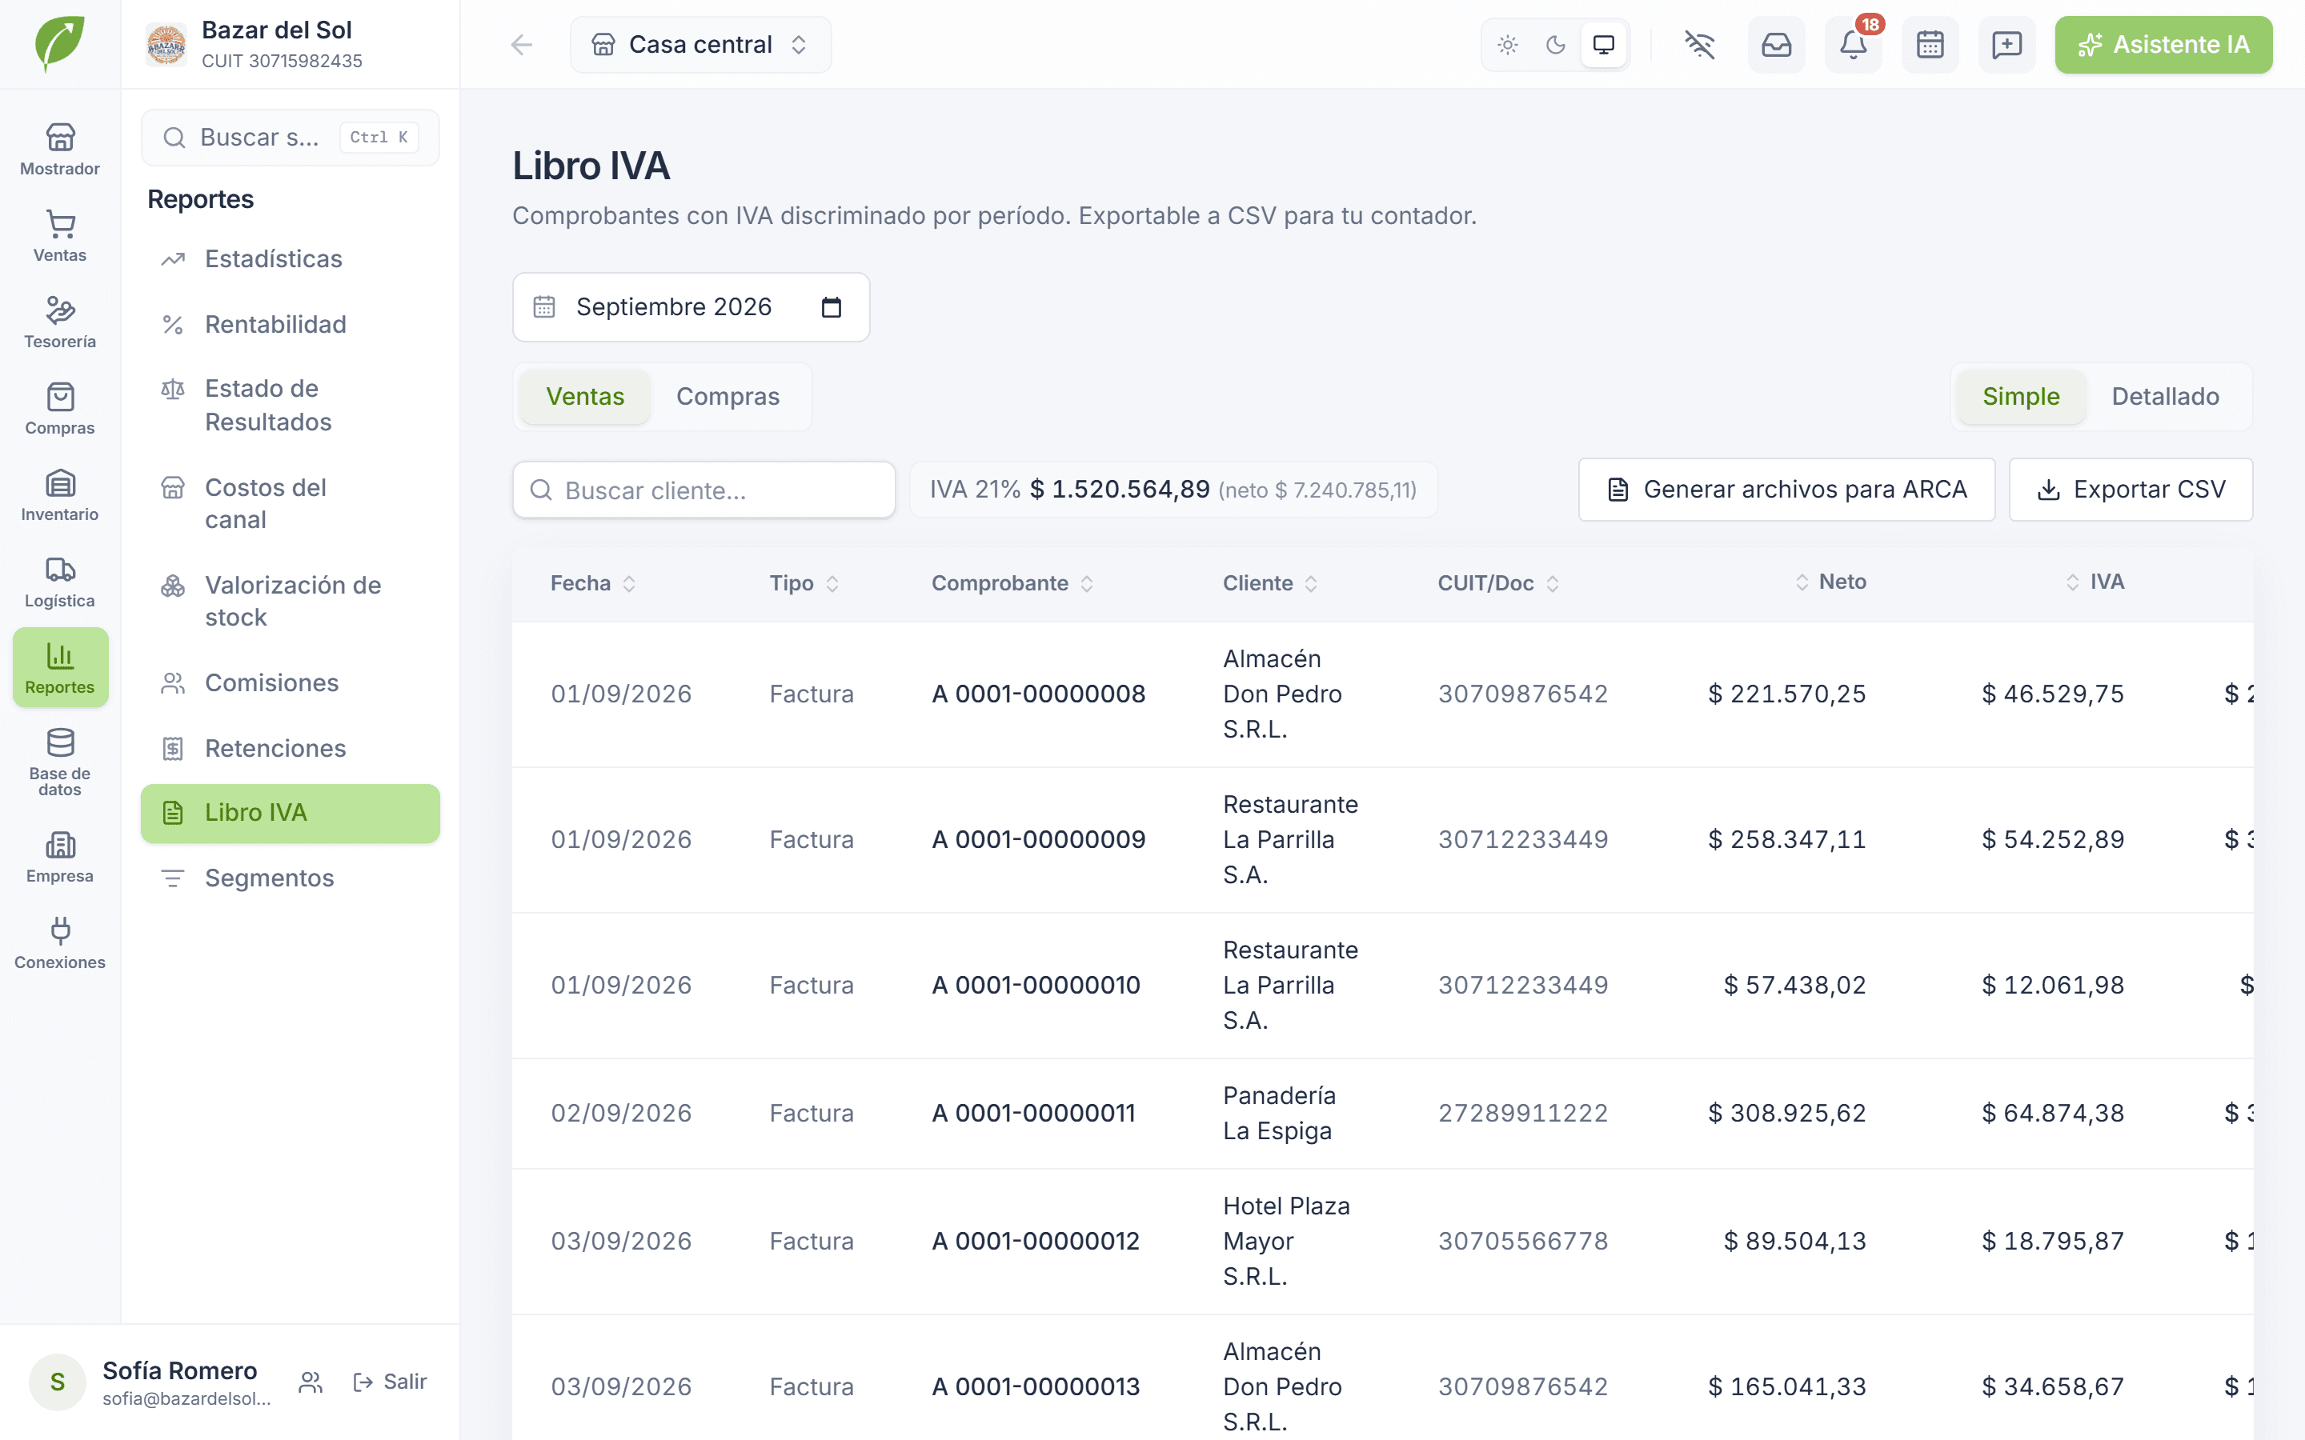Viewport: 2305px width, 1440px height.
Task: Open the Mostrador section
Action: [60, 150]
